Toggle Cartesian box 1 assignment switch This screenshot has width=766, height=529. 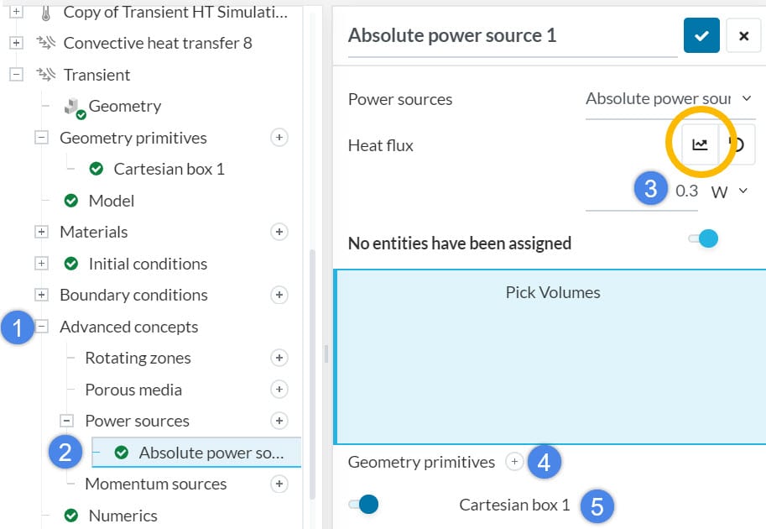[x=364, y=505]
